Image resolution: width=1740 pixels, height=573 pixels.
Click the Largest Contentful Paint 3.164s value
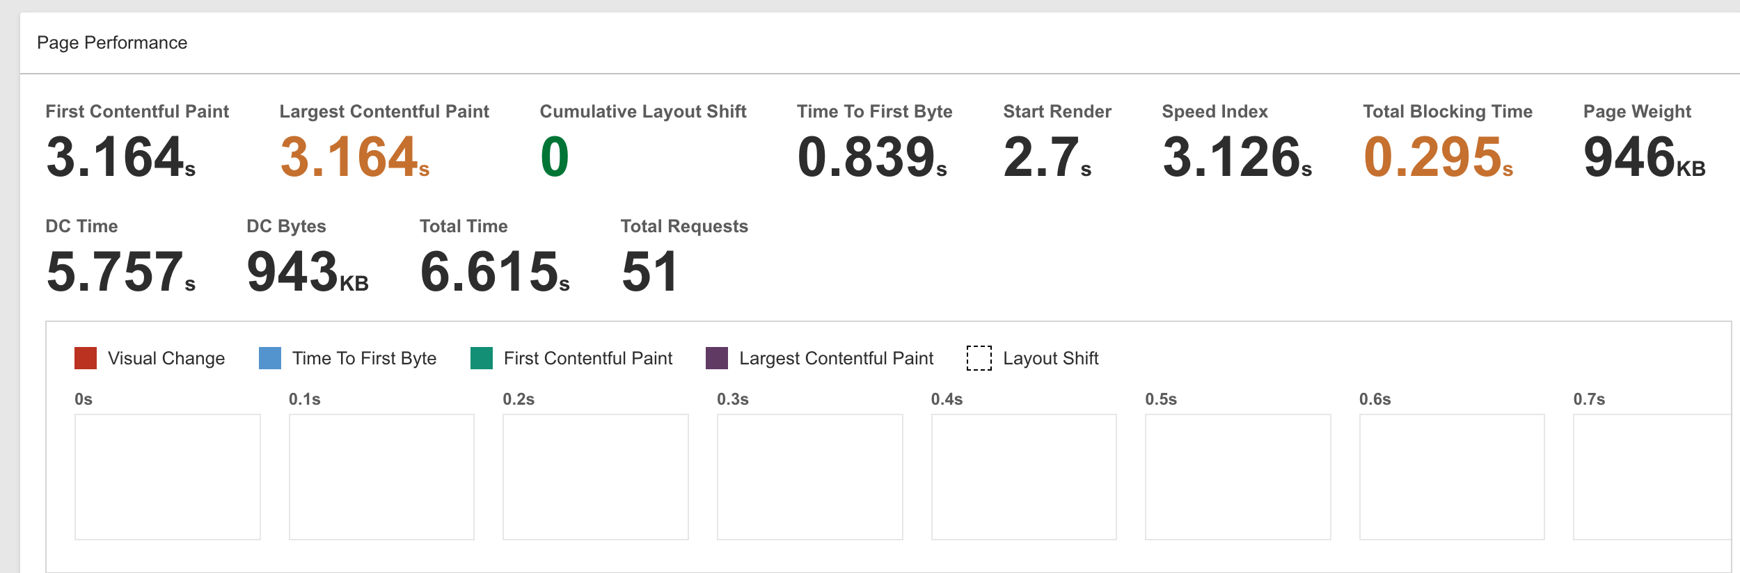coord(354,157)
